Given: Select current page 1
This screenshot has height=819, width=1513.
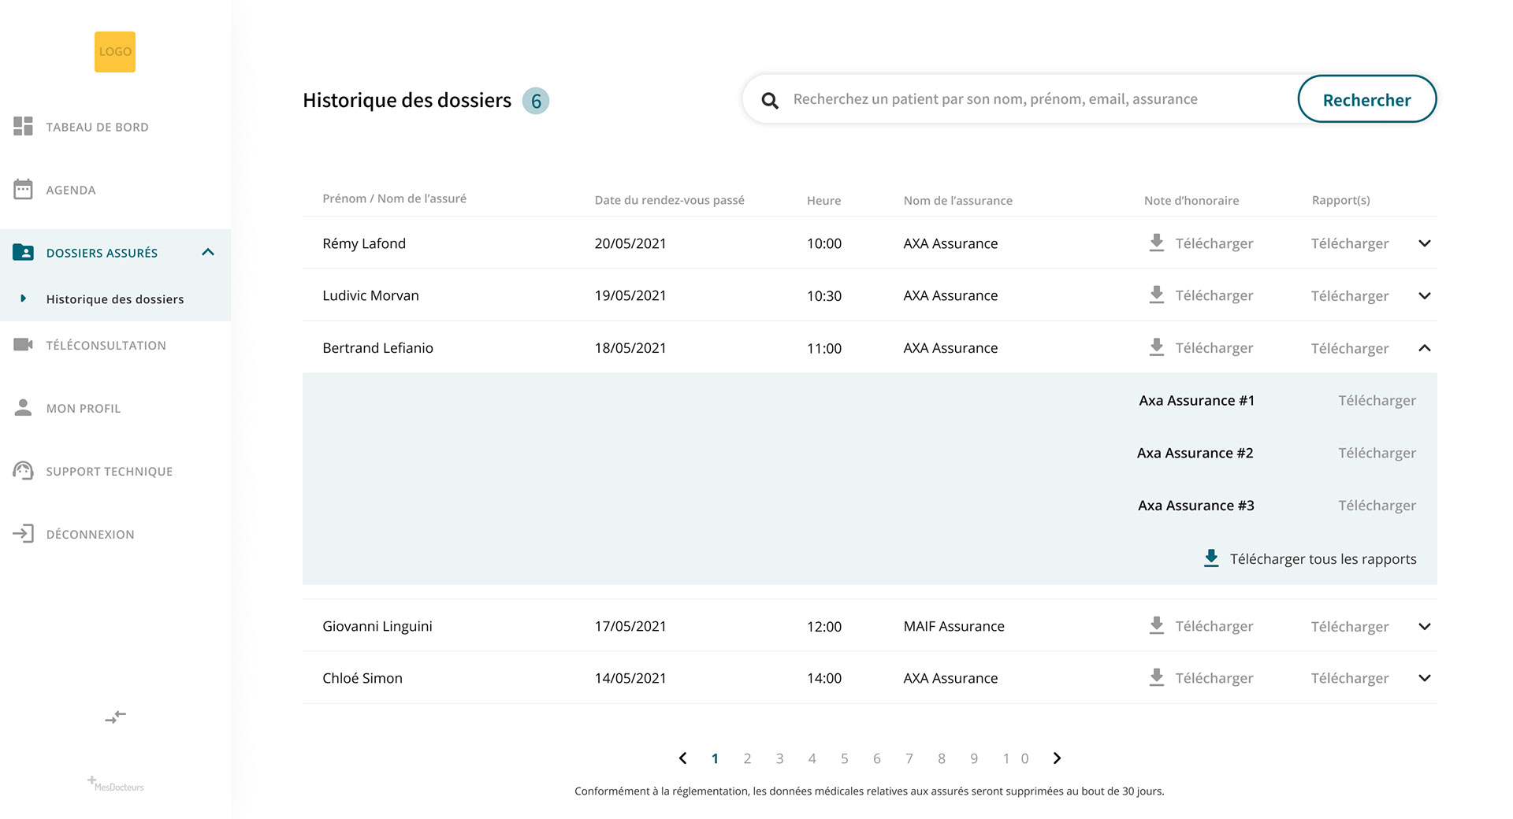Looking at the screenshot, I should (x=715, y=758).
